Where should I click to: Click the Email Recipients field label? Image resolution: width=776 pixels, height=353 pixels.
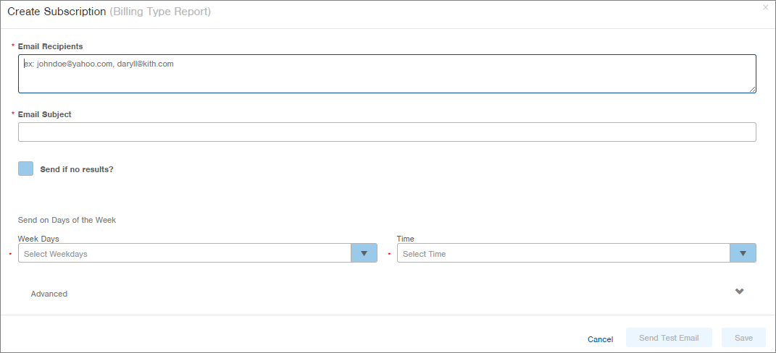tap(51, 46)
